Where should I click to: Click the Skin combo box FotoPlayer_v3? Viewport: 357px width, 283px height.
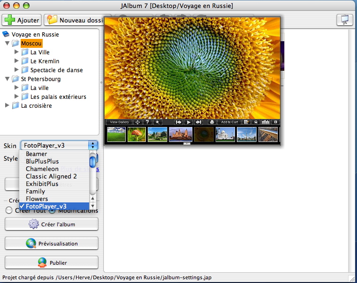click(x=59, y=145)
